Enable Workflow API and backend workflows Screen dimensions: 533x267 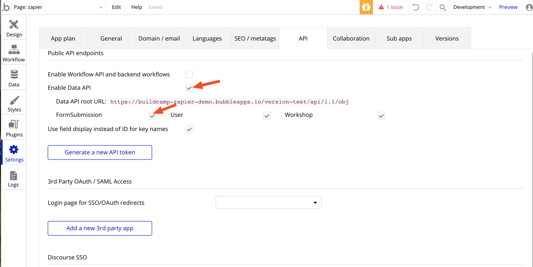coord(189,74)
